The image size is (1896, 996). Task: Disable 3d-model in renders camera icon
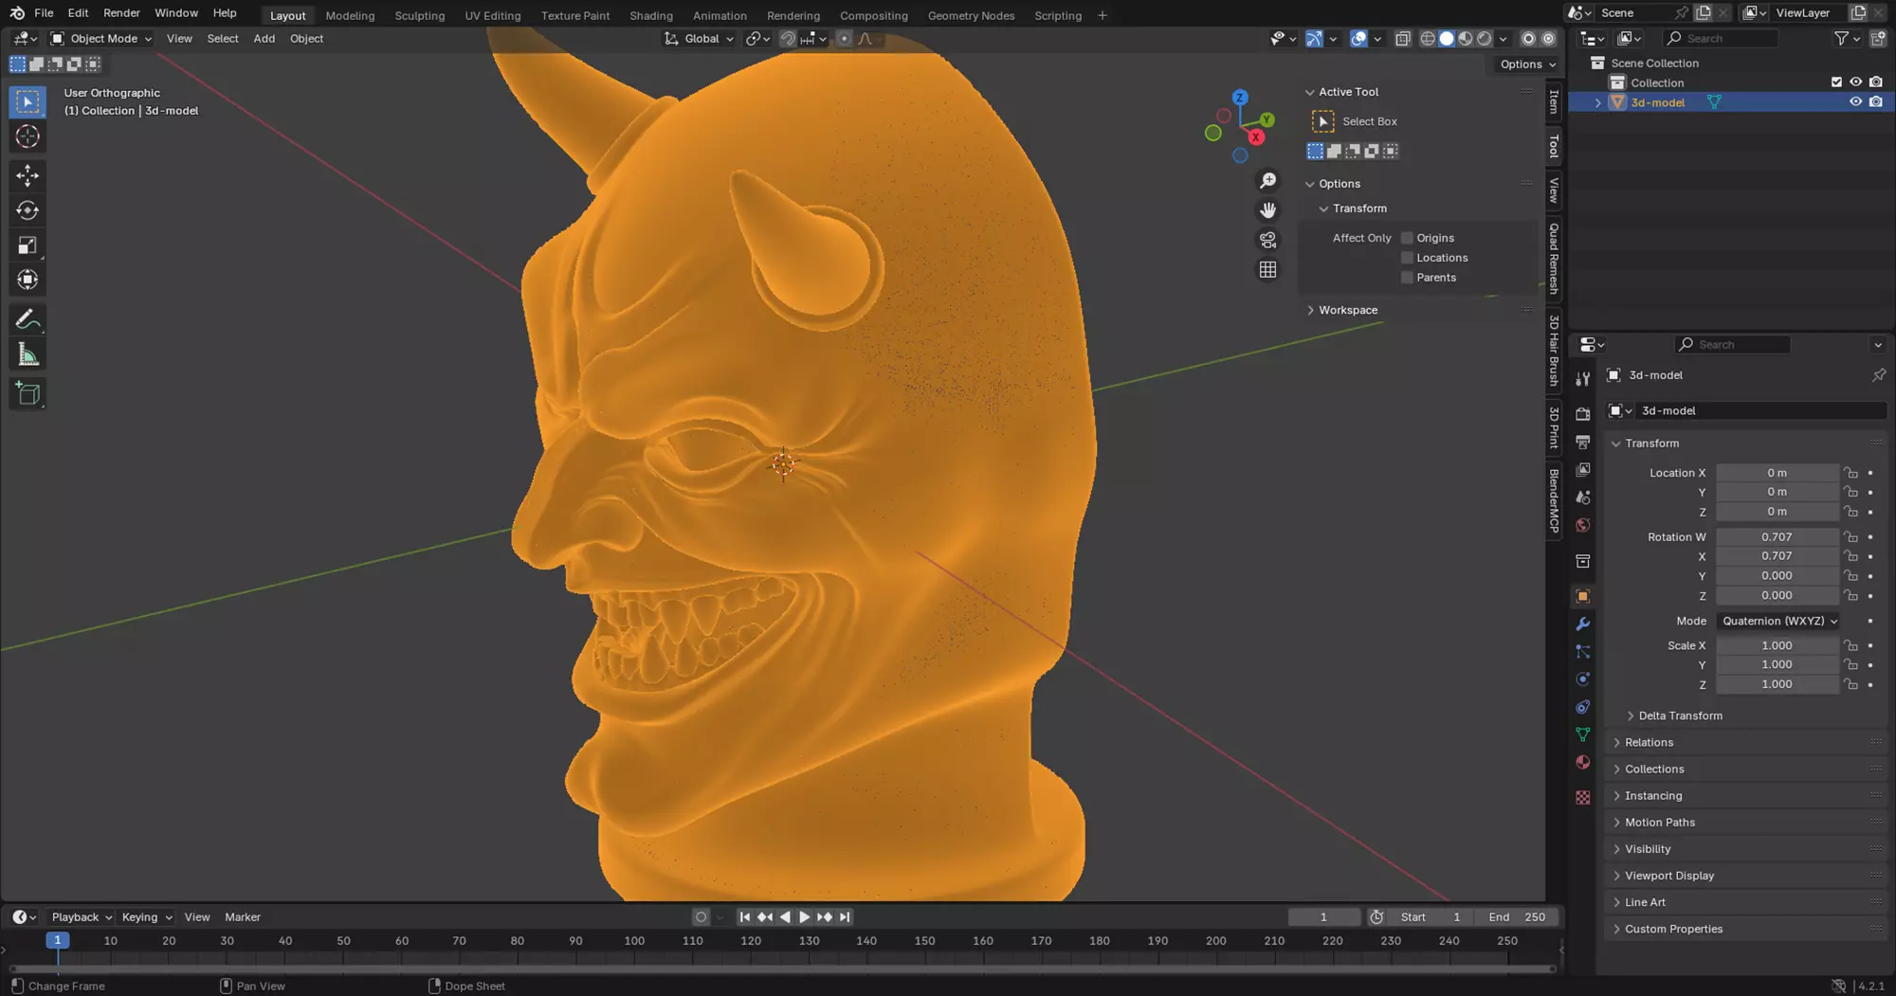1875,102
